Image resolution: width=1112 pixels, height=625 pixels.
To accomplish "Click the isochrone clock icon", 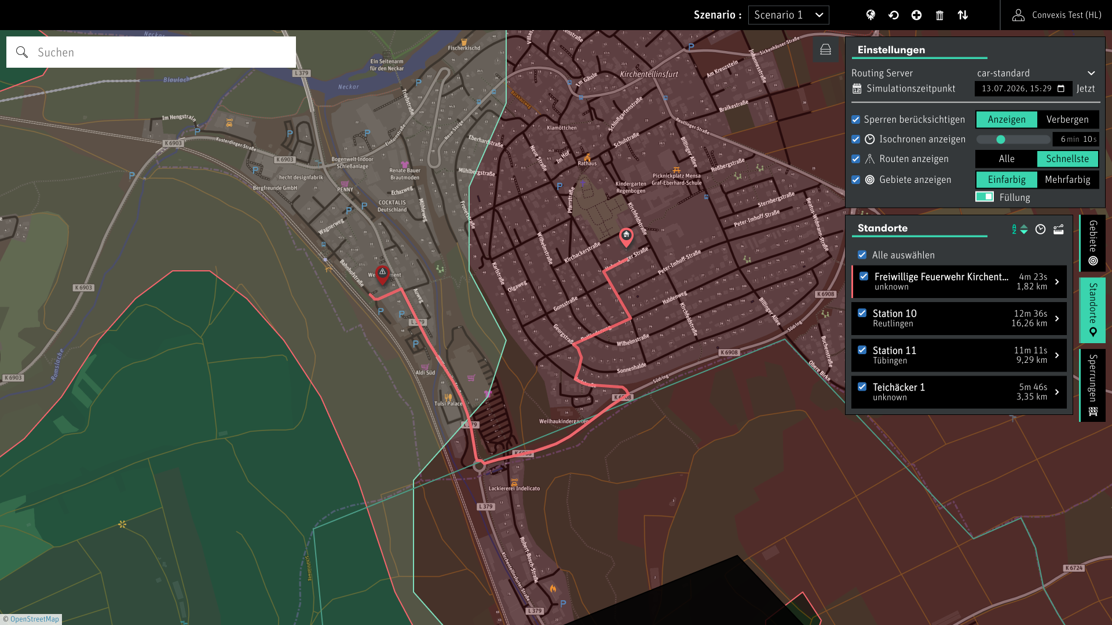I will click(869, 139).
